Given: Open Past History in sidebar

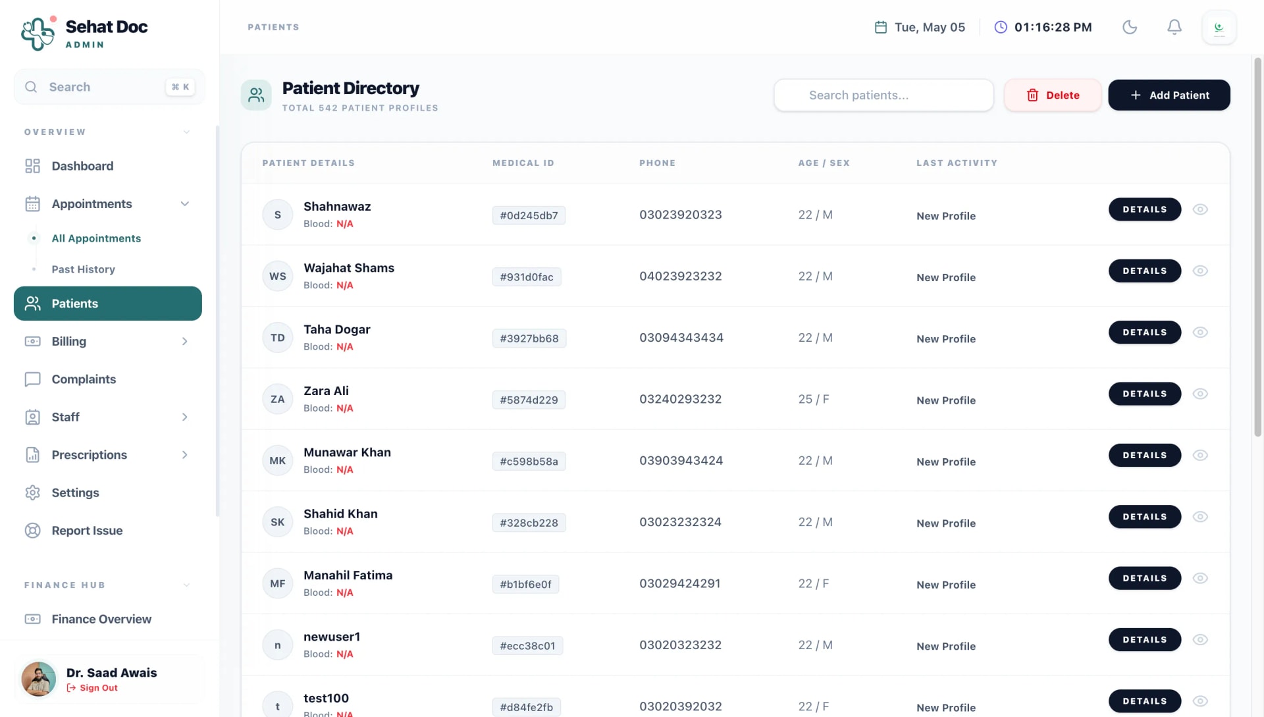Looking at the screenshot, I should (83, 269).
